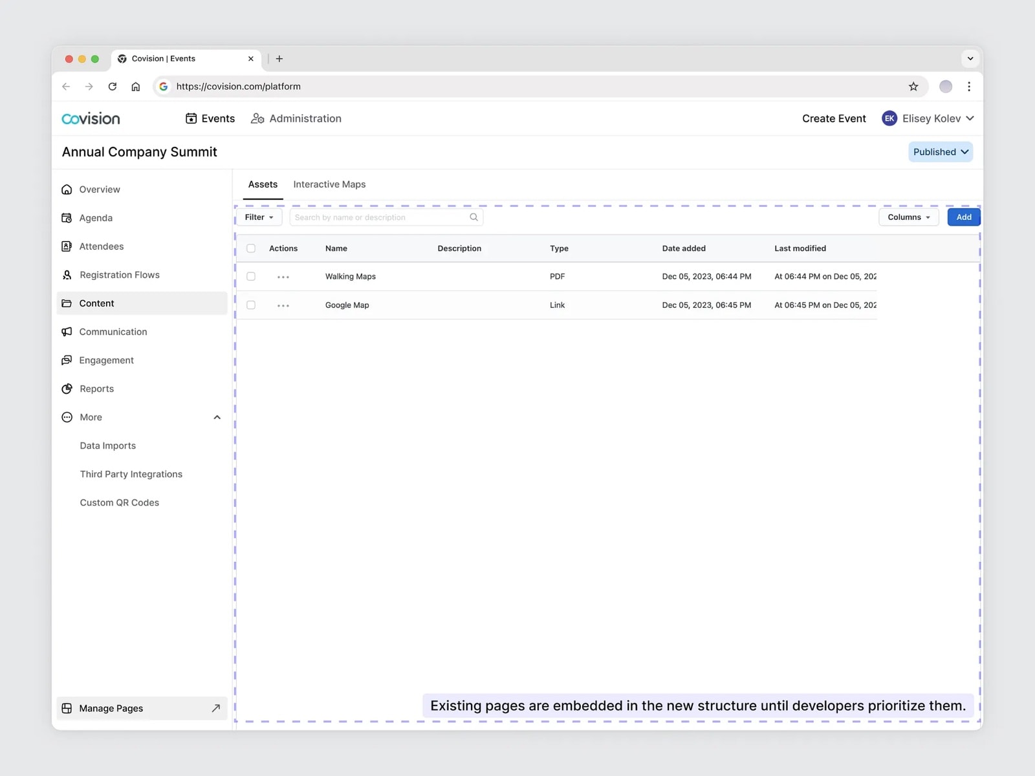Click the blue Add button
The width and height of the screenshot is (1035, 776).
click(964, 217)
